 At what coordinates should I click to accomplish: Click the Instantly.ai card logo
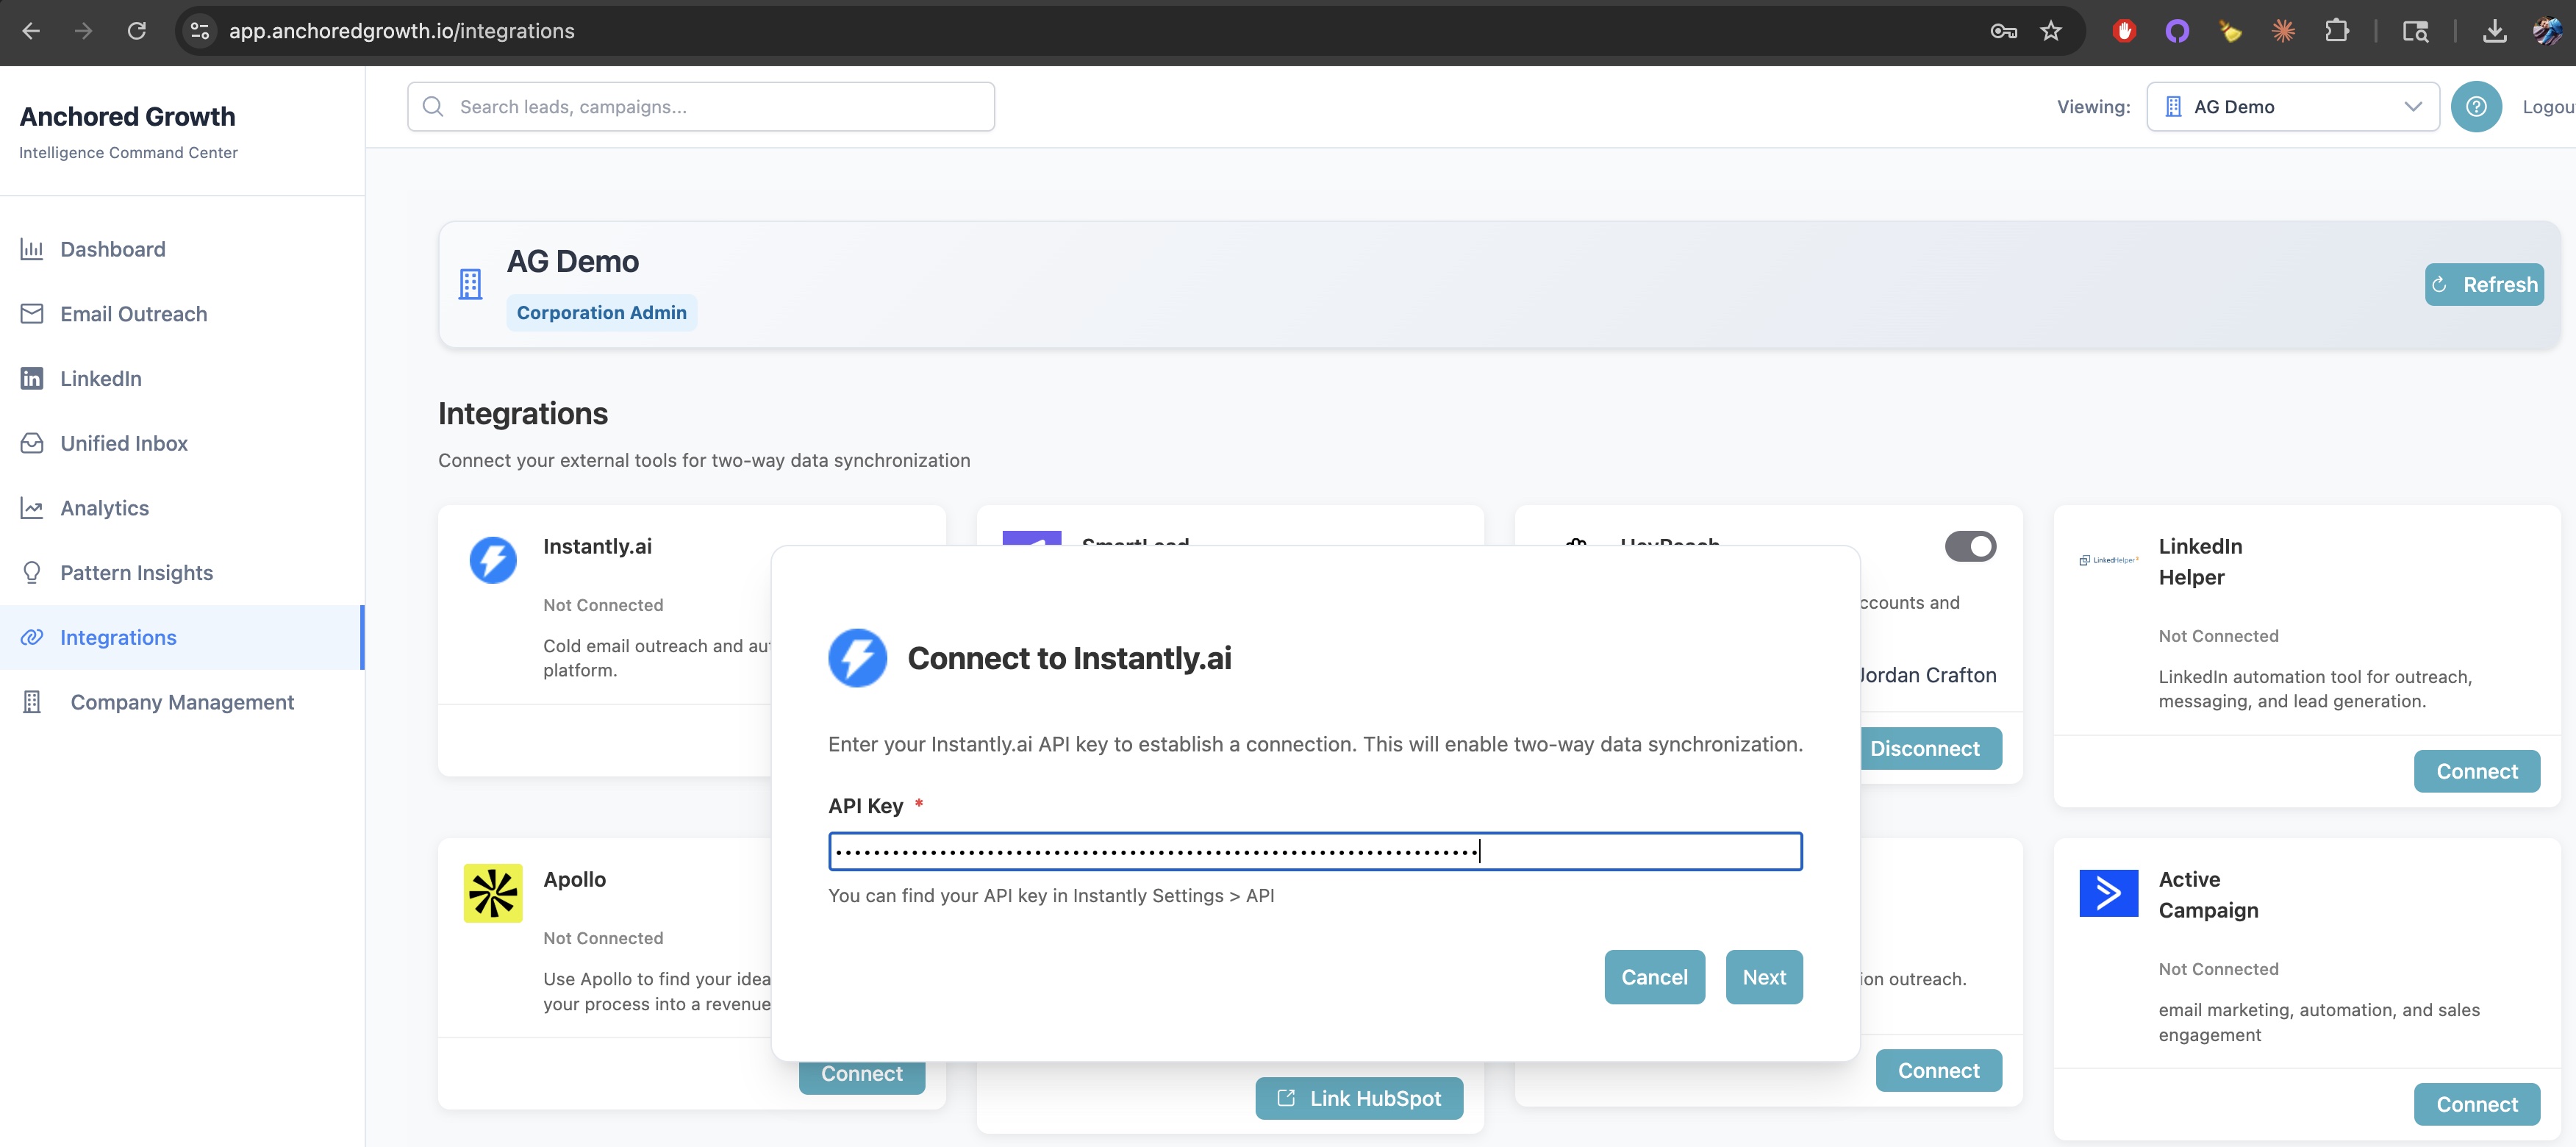pyautogui.click(x=493, y=560)
